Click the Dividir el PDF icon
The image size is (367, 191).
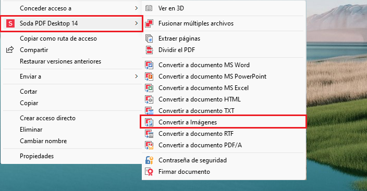149,50
